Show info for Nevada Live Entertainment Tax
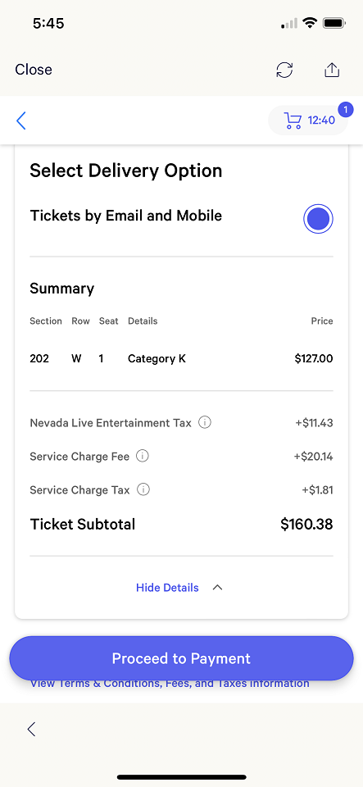The image size is (363, 787). (x=205, y=423)
